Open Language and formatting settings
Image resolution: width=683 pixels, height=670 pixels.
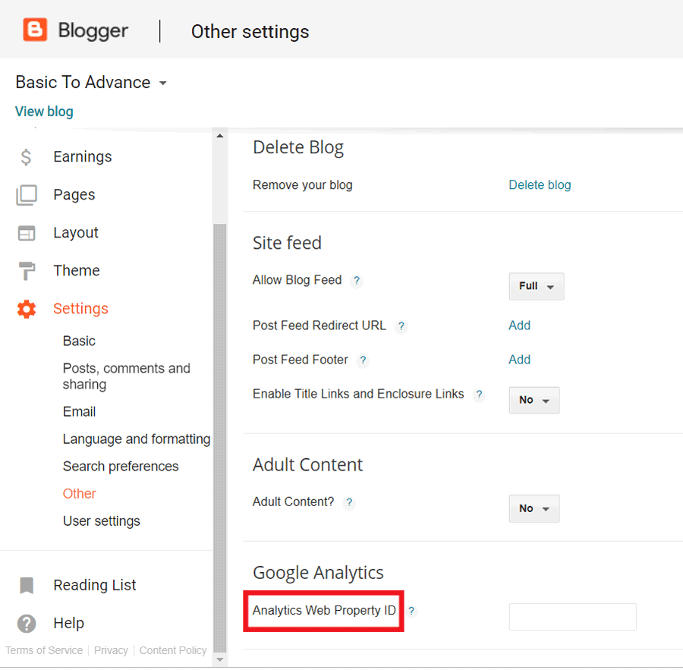tap(137, 439)
